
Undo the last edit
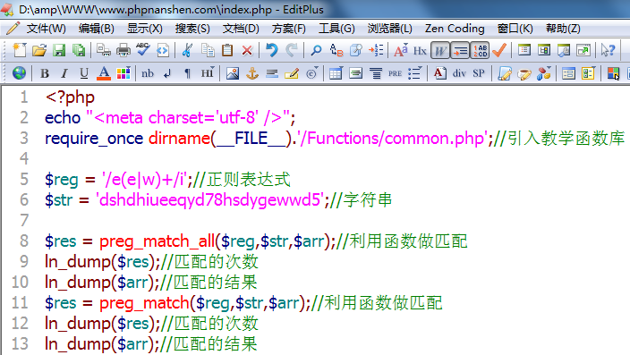coord(272,51)
